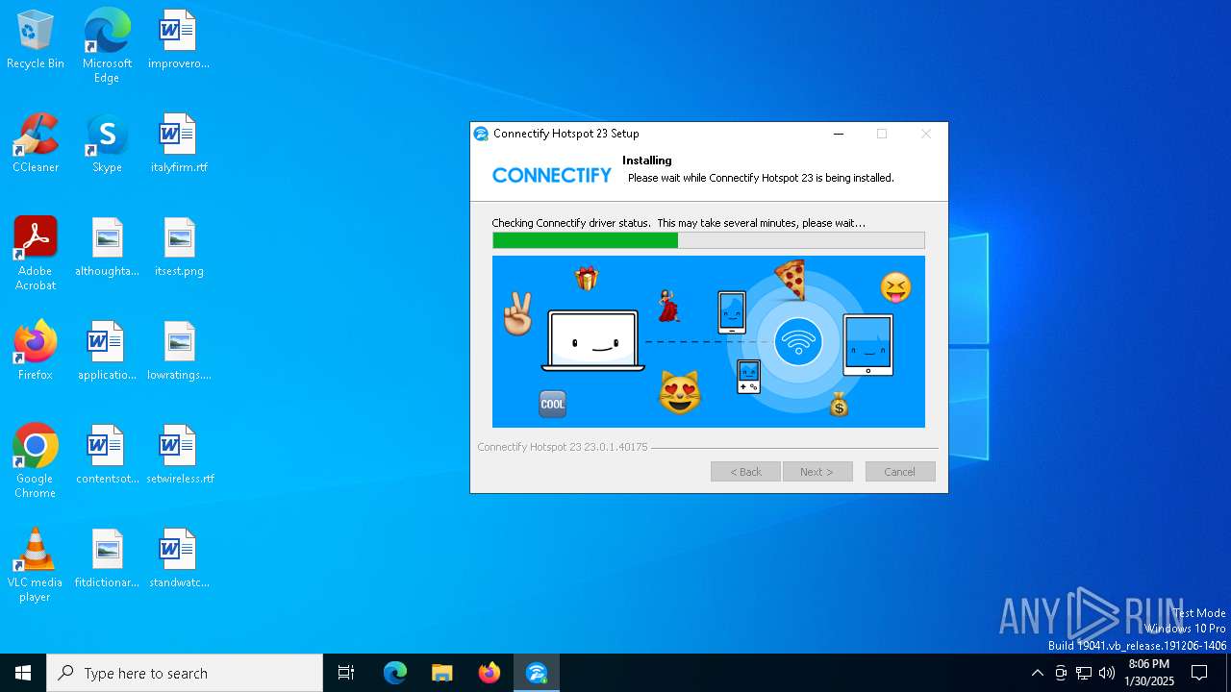Screen dimensions: 1231x692
Task: Click the Connectify logo in the setup header
Action: click(552, 175)
